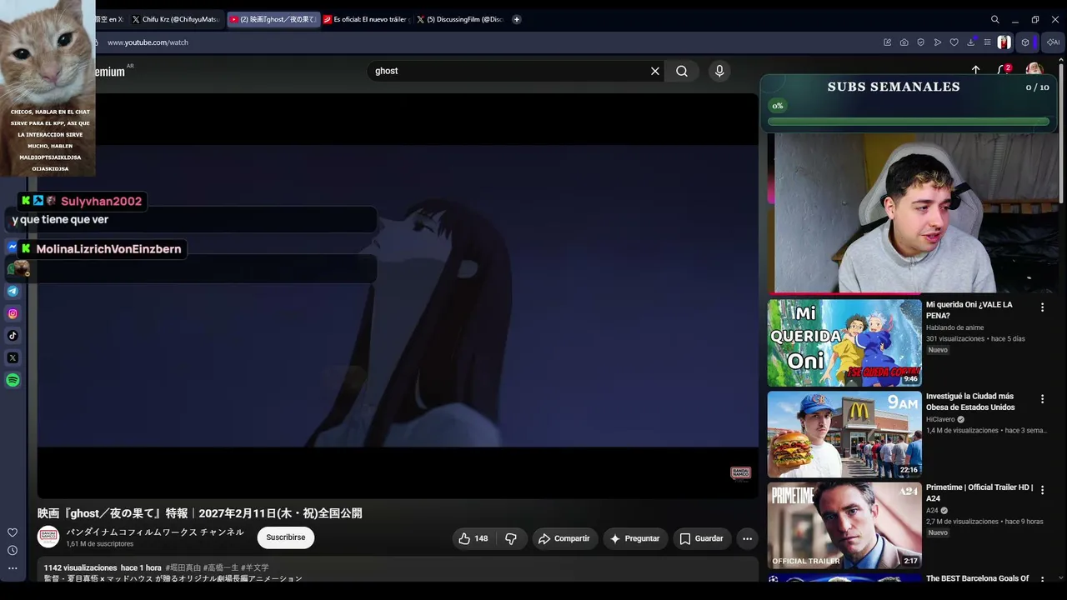Click the Preguntar button
Screen dimensions: 1067x600
tap(635, 538)
